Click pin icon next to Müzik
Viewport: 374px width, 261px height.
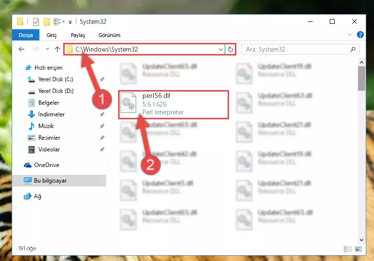[x=102, y=126]
